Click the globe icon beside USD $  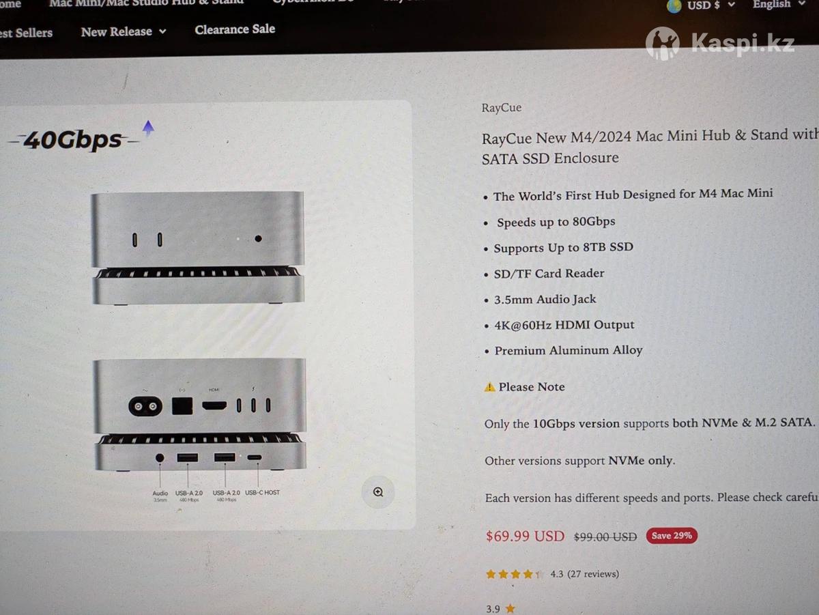[674, 5]
